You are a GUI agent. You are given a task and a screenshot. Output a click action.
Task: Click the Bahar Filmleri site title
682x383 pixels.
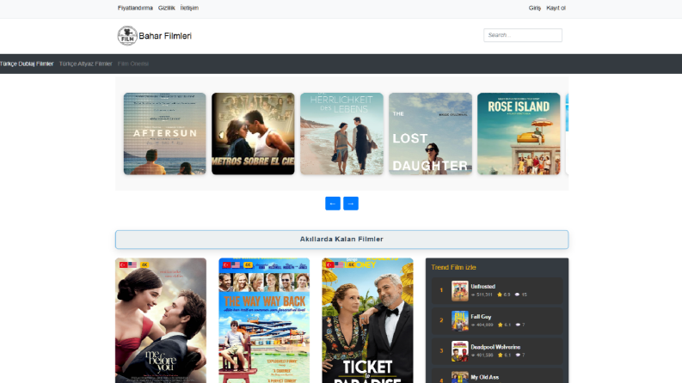(165, 36)
